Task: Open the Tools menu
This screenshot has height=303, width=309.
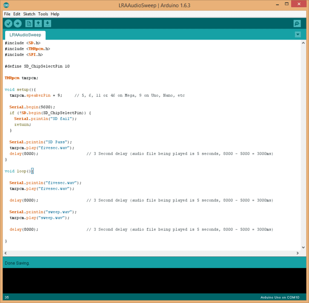Action: [x=43, y=14]
